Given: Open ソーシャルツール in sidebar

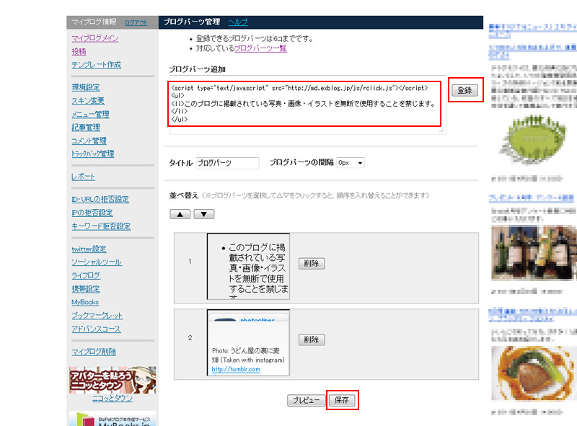Looking at the screenshot, I should tap(97, 262).
